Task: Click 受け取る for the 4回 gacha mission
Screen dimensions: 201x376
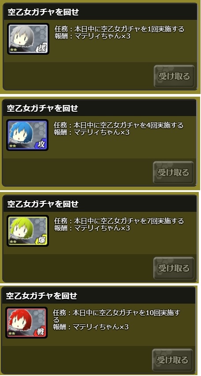Action: [173, 173]
